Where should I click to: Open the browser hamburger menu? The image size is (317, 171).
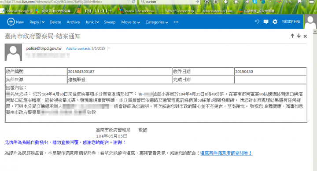tap(312, 2)
